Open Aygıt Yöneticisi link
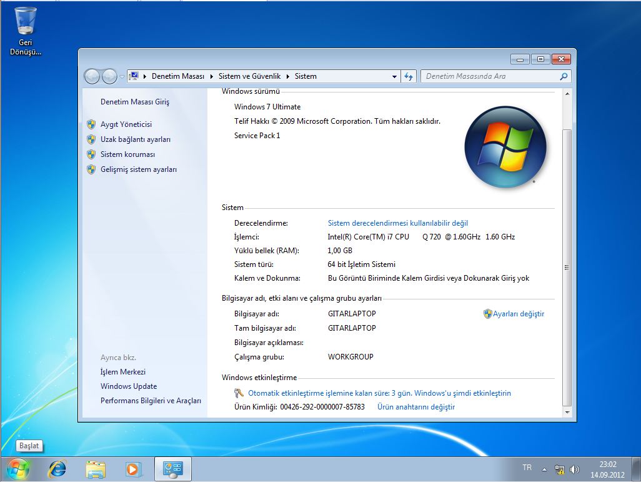 [x=126, y=124]
